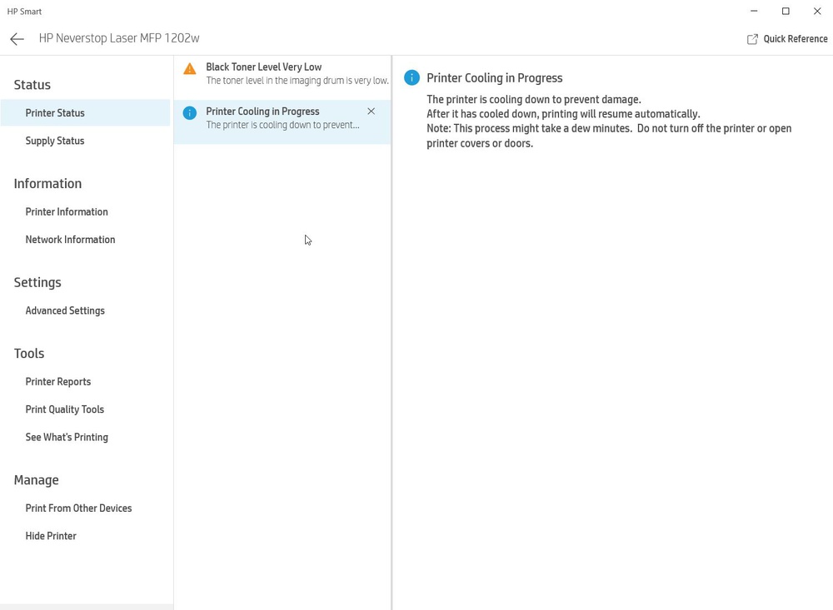Click the orange toner warning triangle icon
Image resolution: width=833 pixels, height=610 pixels.
[x=190, y=69]
